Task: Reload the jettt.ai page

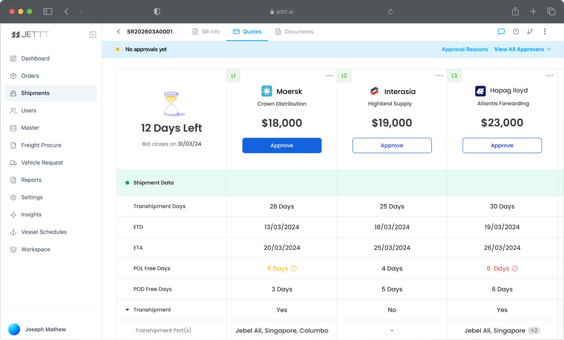Action: point(390,12)
